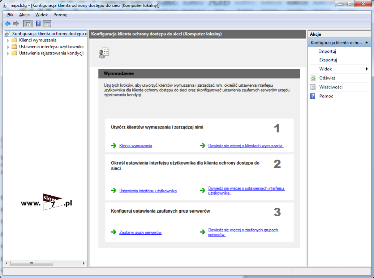Choose Eksportuj in the Akcje pane
Screen dimensions: 374x278
(x=328, y=60)
